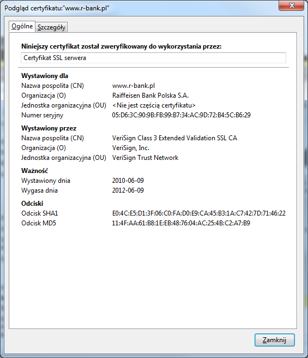
Task: Click MD5 fingerprint starting 11:4F:AA
Action: pos(181,223)
